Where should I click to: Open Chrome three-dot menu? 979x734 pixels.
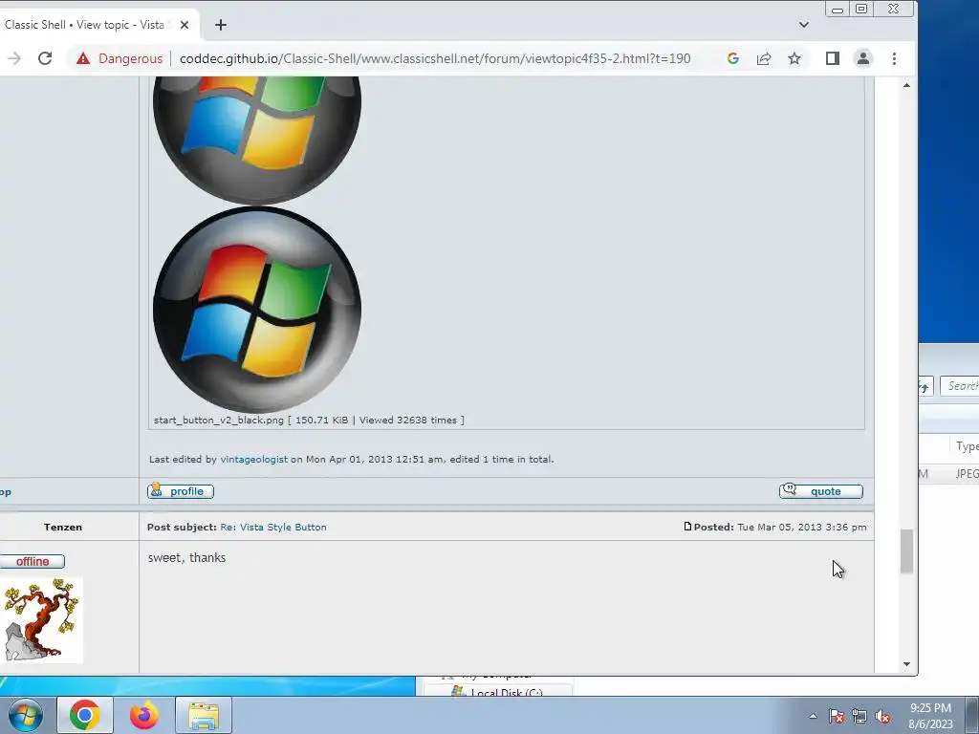[894, 58]
